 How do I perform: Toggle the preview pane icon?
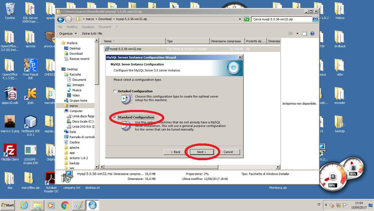coord(305,34)
